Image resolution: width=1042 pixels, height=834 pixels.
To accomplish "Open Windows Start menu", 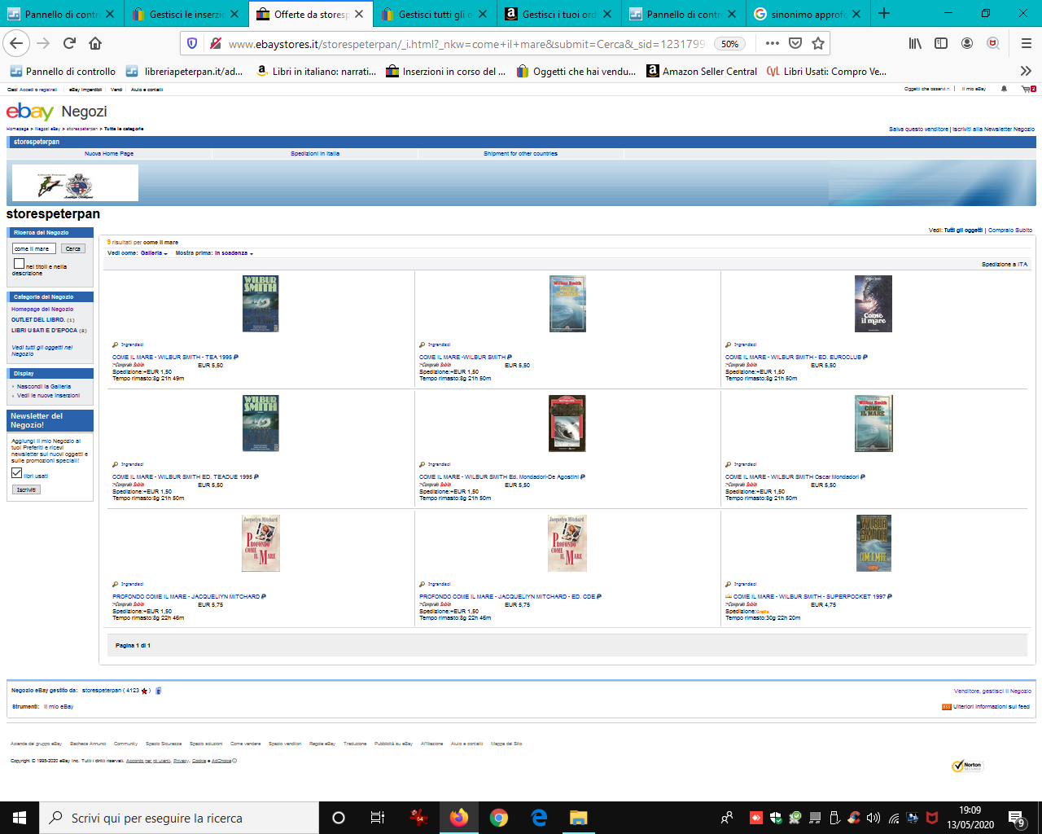I will coord(20,818).
